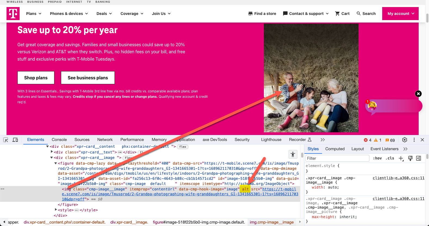Viewport: 429px width, 226px height.
Task: Click the grandparents family photo
Action: 311,78
